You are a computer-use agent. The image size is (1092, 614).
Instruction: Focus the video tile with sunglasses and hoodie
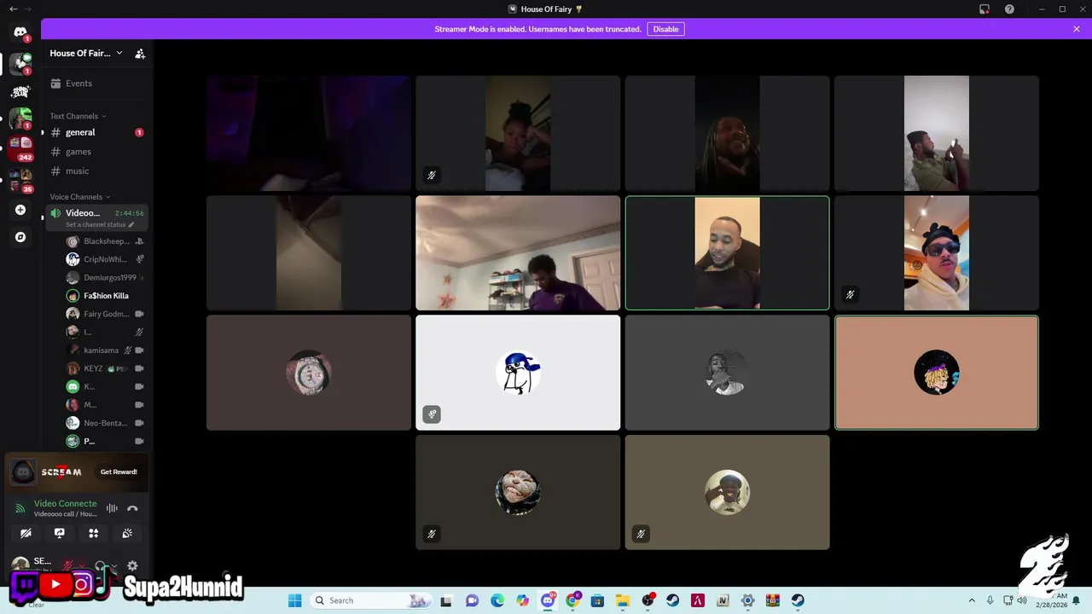pos(936,253)
